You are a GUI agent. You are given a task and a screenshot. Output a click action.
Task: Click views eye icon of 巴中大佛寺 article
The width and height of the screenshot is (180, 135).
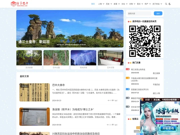pos(108,100)
